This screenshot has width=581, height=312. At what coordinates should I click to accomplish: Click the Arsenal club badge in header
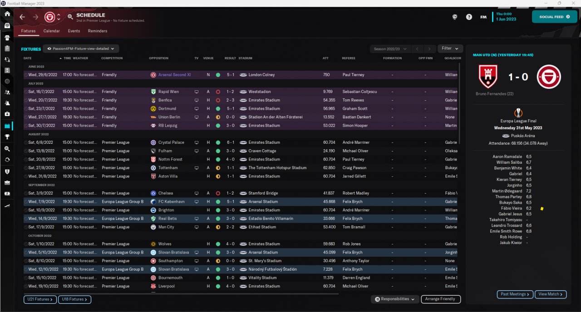[x=49, y=17]
